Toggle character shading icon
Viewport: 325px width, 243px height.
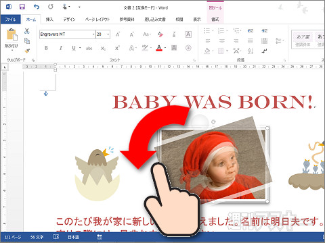pos(174,48)
